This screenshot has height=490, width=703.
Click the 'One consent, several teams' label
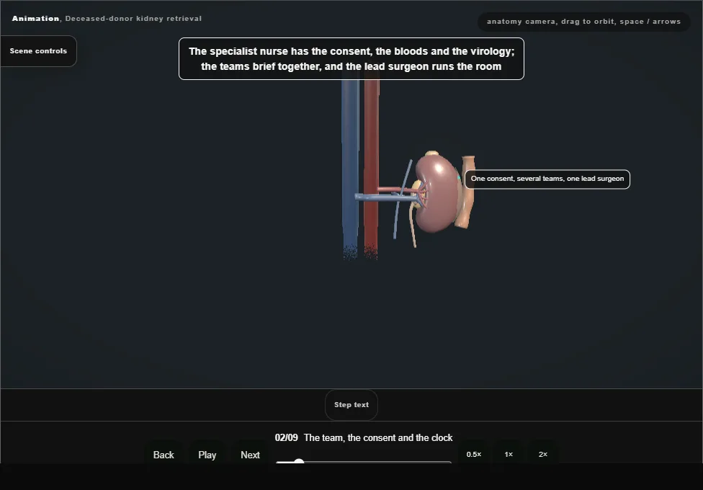point(547,179)
